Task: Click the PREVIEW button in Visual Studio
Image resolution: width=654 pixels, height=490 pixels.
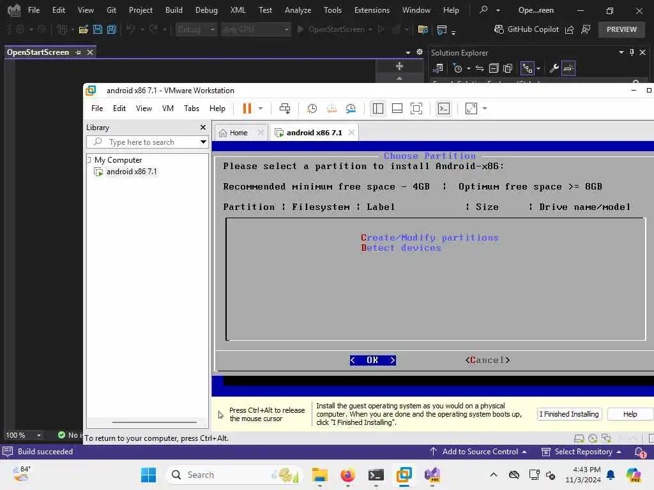Action: (x=621, y=29)
